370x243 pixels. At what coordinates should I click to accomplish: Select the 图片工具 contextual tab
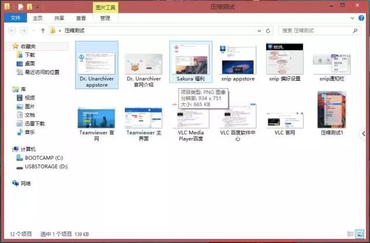coord(105,8)
